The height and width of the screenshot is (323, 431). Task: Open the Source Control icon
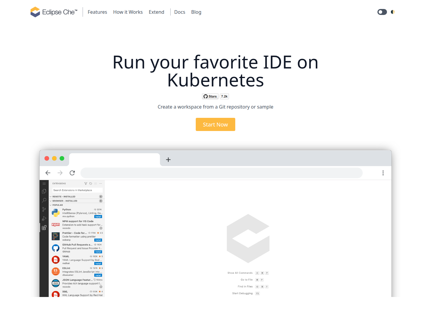coord(44,209)
